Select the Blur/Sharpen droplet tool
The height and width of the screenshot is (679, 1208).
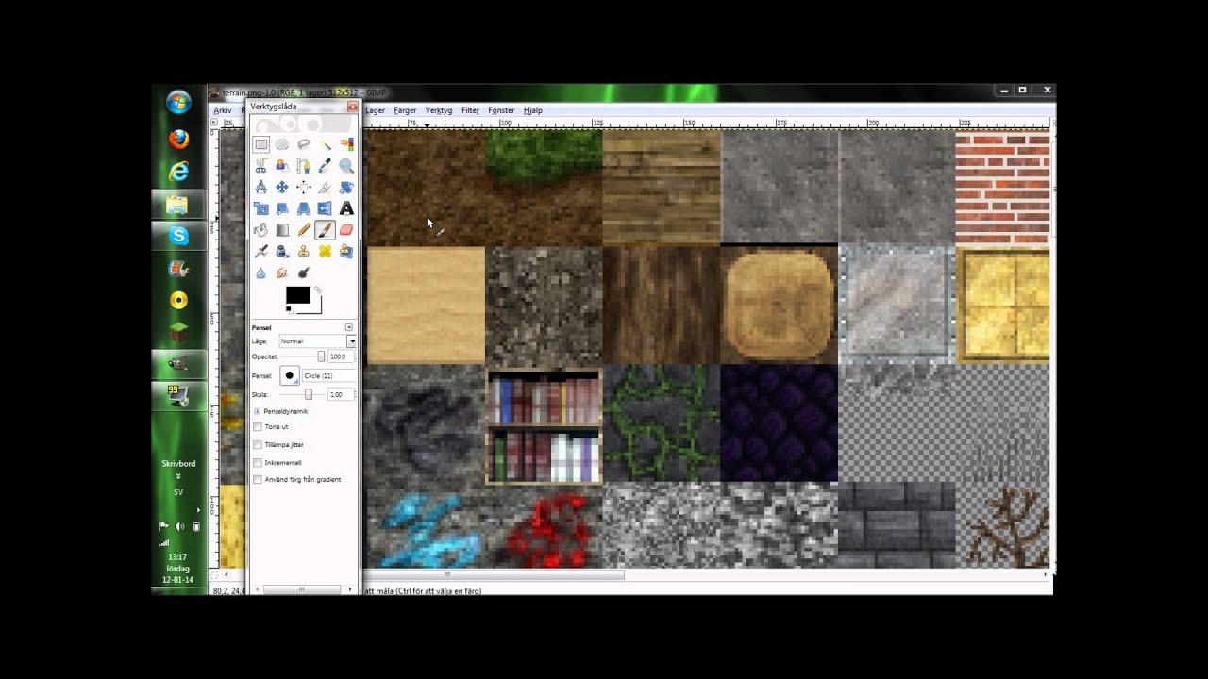[260, 273]
